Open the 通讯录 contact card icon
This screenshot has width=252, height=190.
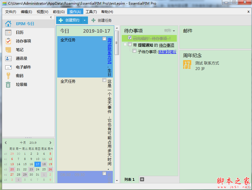pyautogui.click(x=8, y=58)
